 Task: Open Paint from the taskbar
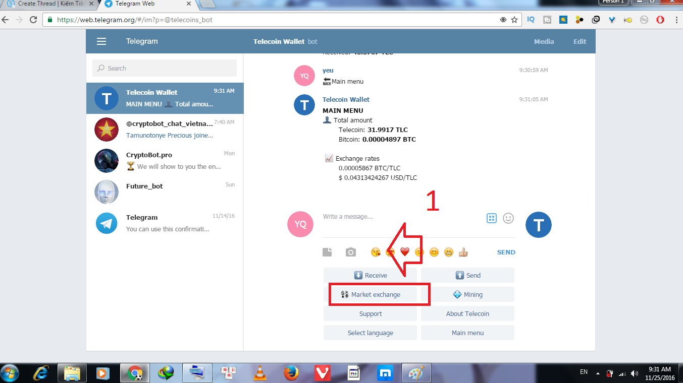click(416, 373)
